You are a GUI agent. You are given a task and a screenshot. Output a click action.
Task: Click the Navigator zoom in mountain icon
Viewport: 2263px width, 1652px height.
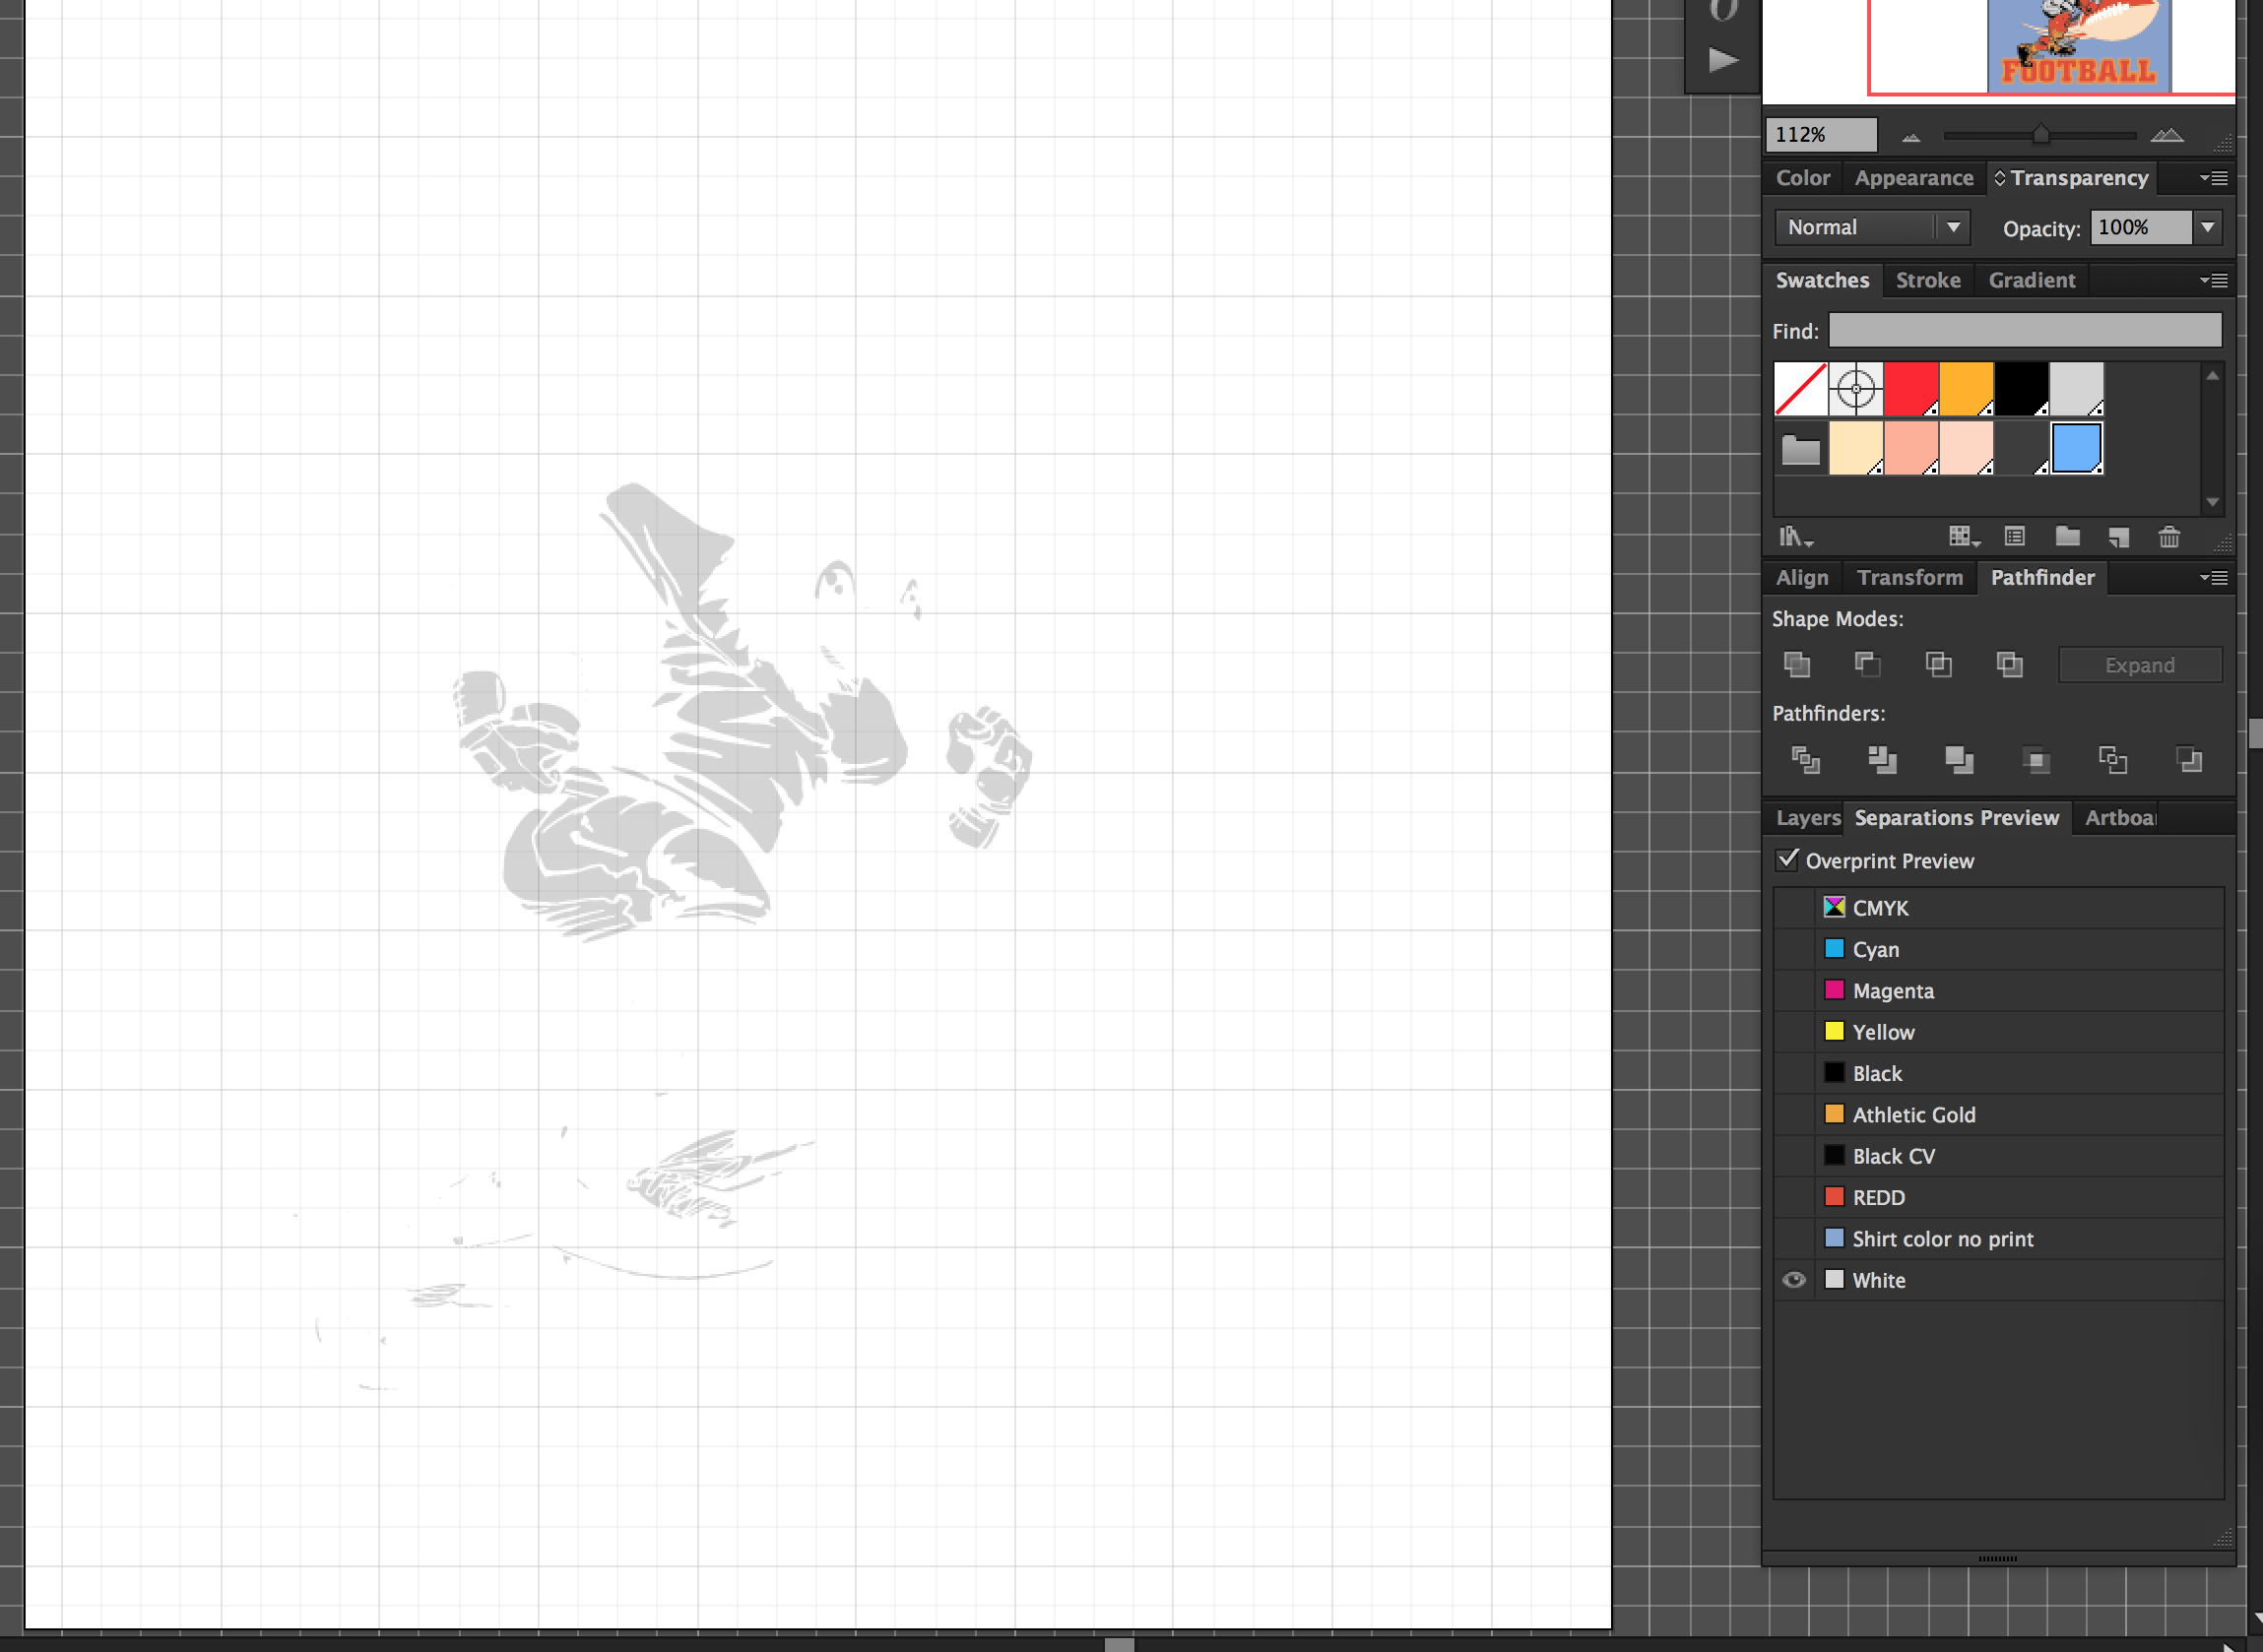coord(2167,135)
